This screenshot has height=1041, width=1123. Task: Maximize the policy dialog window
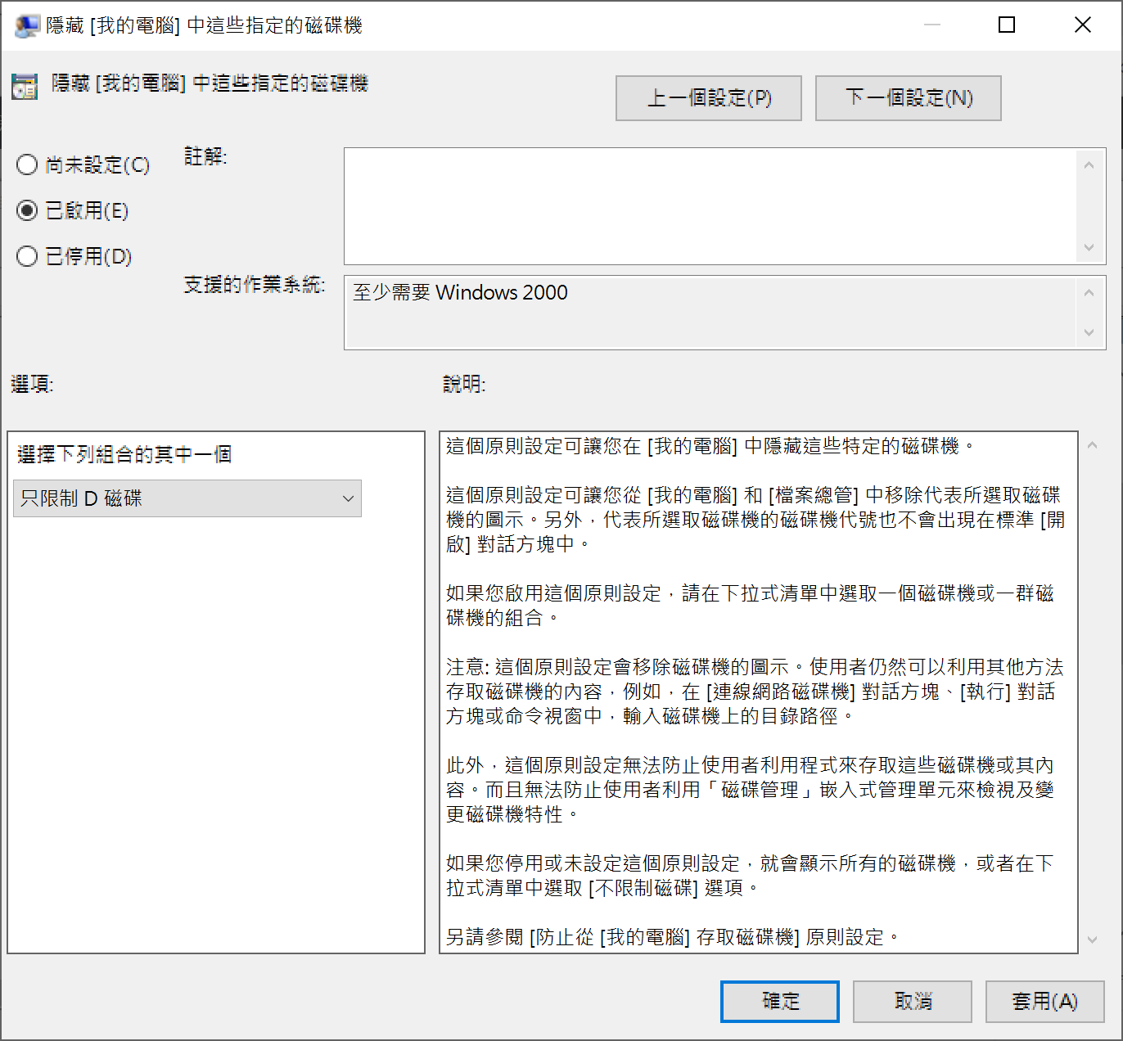pyautogui.click(x=1007, y=25)
